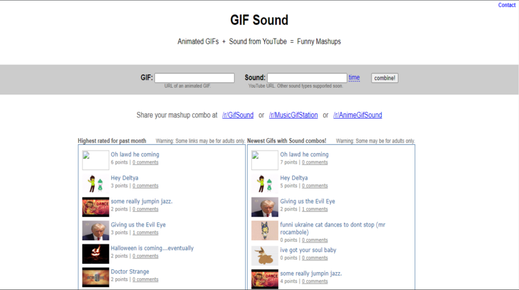519x290 pixels.
Task: Open comments for 'Oh lawd he coming' with 6 points
Action: [145, 162]
